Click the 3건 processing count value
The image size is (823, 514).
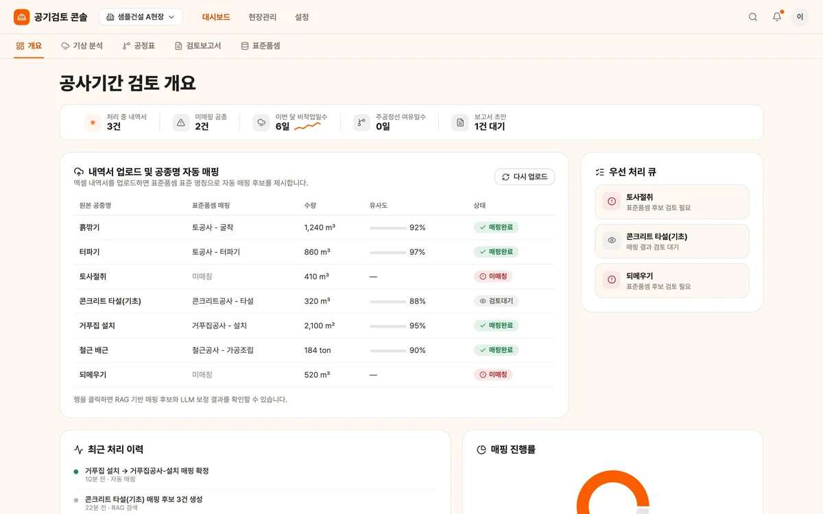tap(114, 127)
